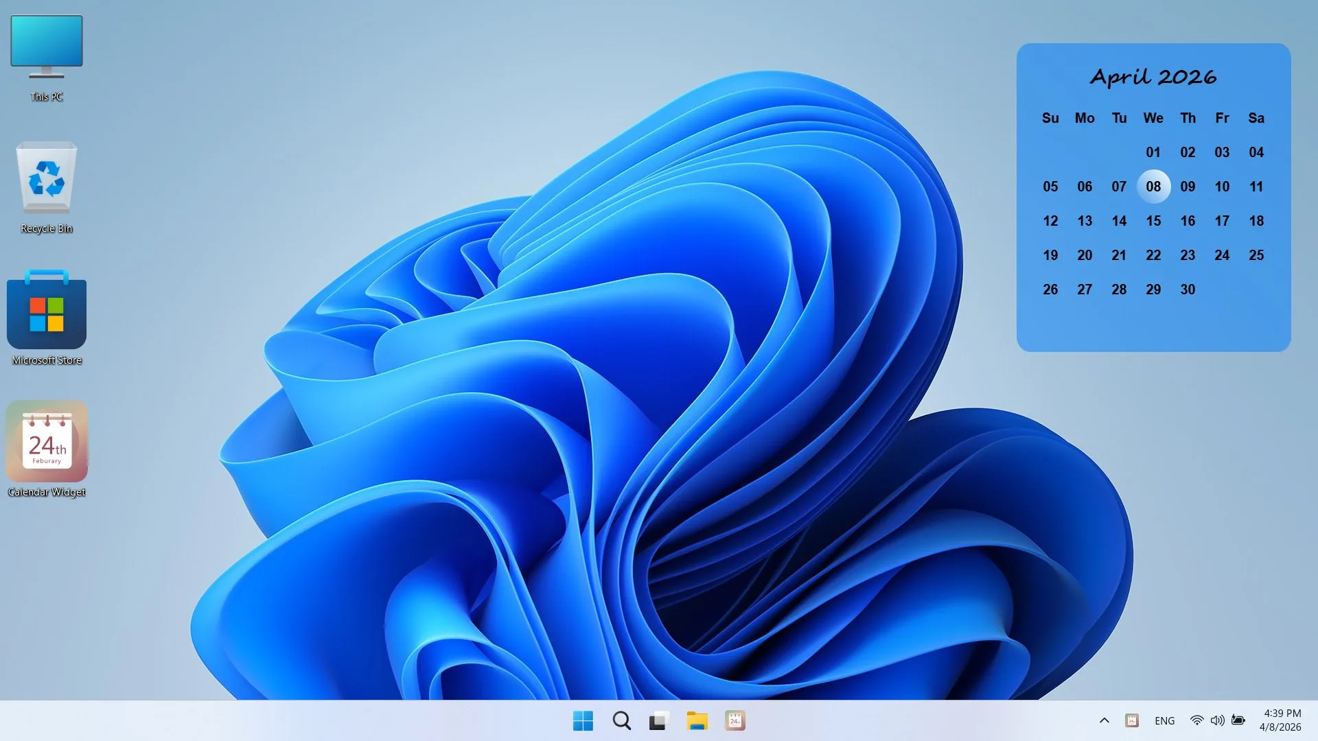Image resolution: width=1318 pixels, height=741 pixels.
Task: Launch File Explorer from the taskbar
Action: coord(697,720)
